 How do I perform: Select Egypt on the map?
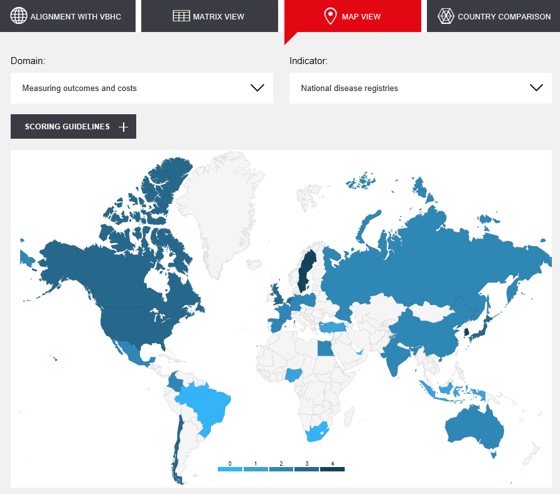click(325, 348)
